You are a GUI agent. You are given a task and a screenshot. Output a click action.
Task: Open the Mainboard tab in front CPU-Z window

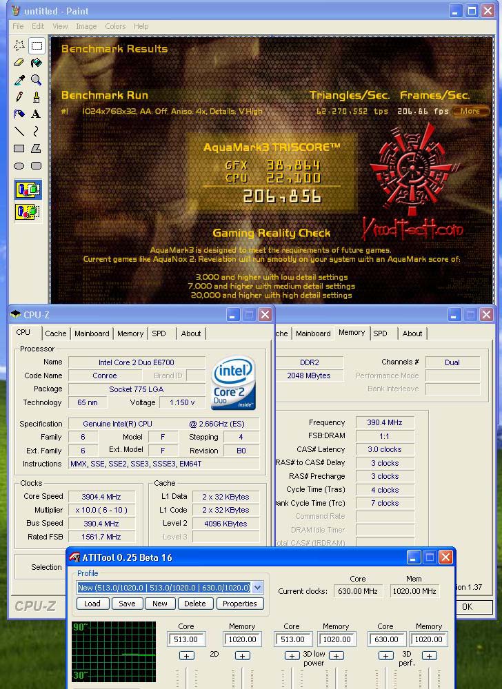tap(92, 333)
